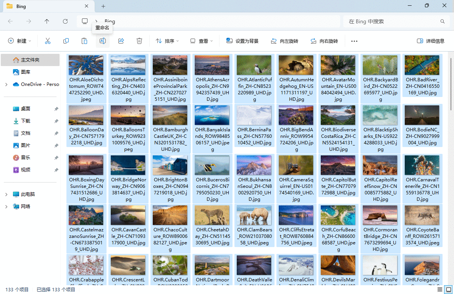This screenshot has height=294, width=454.
Task: Select the Bing tab
Action: (x=46, y=6)
